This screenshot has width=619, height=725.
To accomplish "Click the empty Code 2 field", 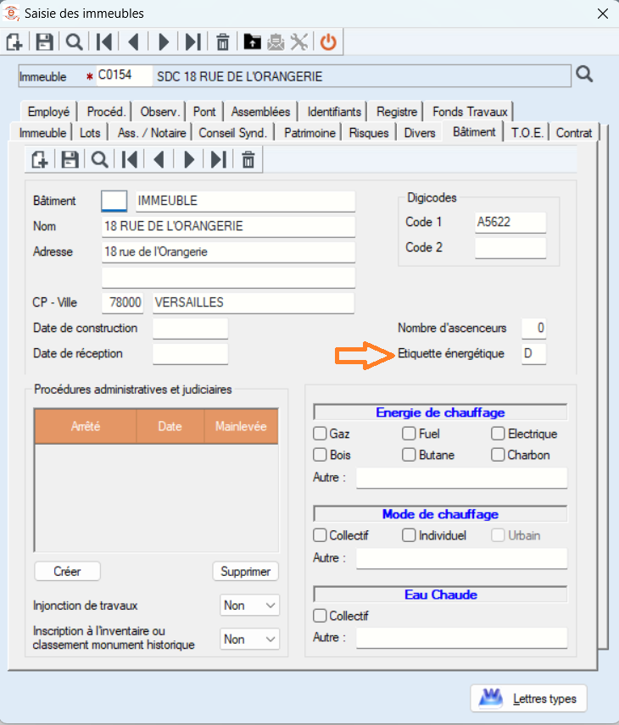I will 510,248.
